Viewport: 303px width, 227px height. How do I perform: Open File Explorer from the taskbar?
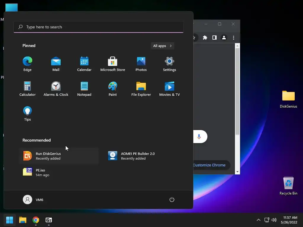point(22,220)
